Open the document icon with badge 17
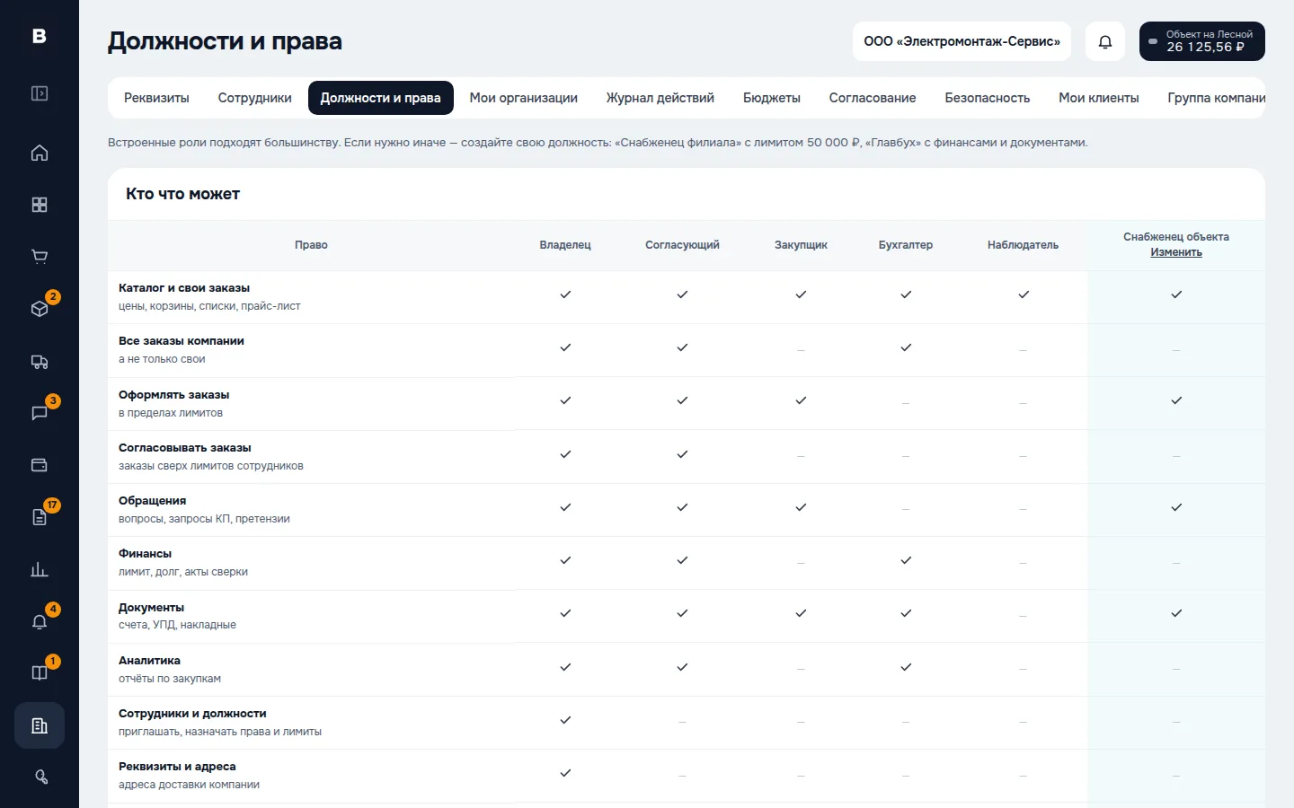Screen dimensions: 1294x808 click(40, 517)
